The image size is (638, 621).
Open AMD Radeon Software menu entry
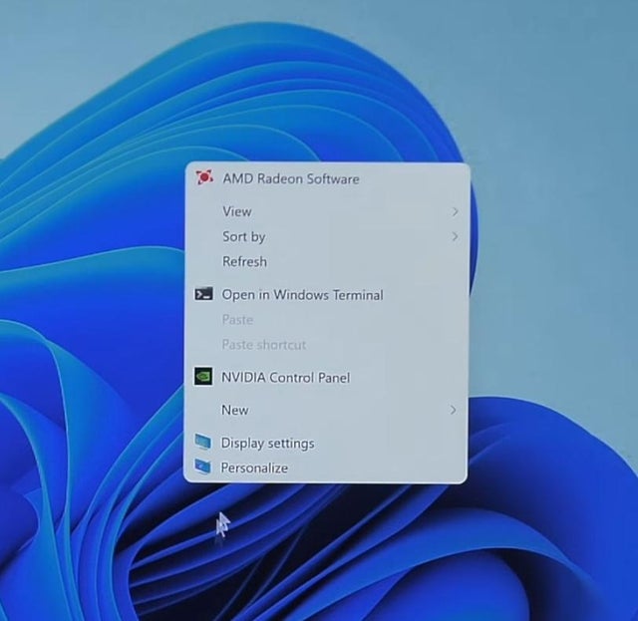[327, 178]
